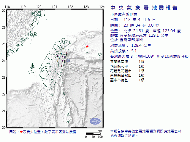Click the longitude axis label 123
The height and width of the screenshot is (142, 190).
pyautogui.click(x=86, y=7)
